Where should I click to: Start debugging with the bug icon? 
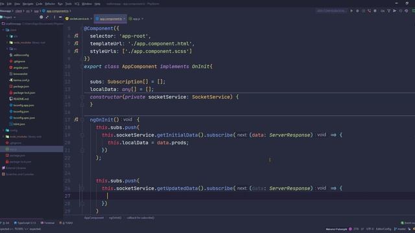[357, 11]
